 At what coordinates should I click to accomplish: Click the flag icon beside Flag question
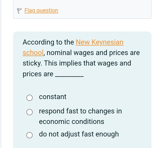[x=19, y=11]
